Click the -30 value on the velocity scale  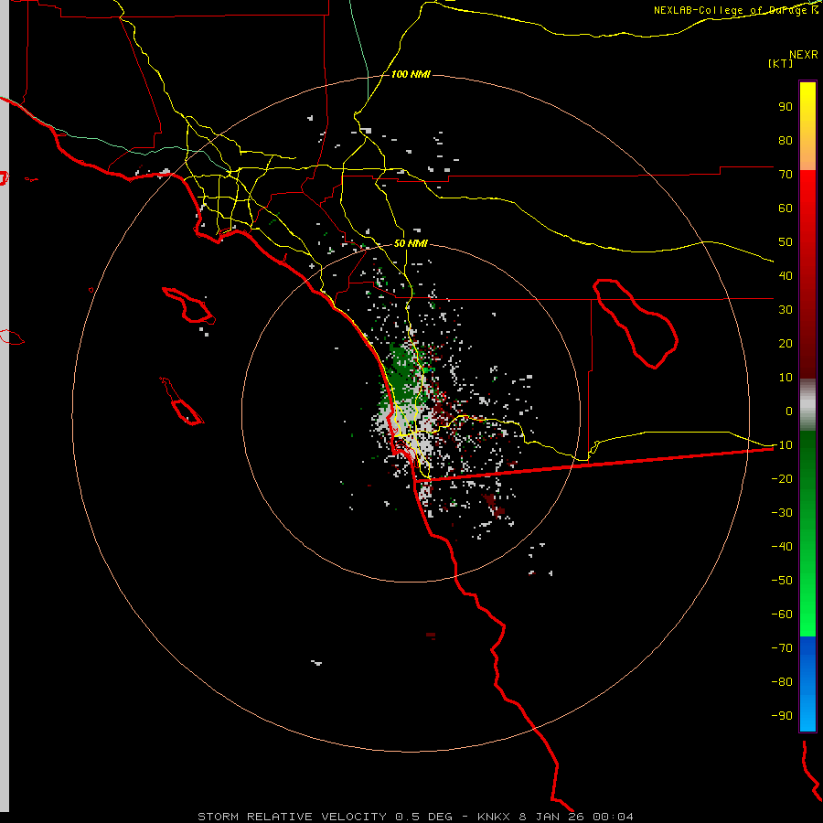point(782,513)
